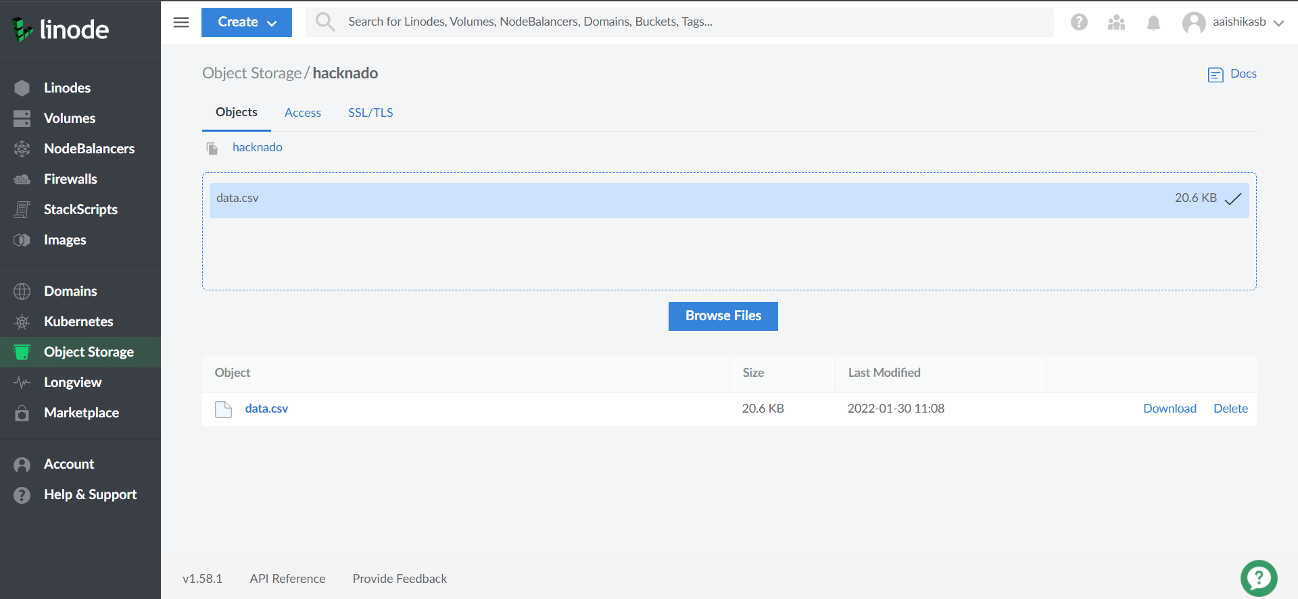This screenshot has height=599, width=1298.
Task: Click Browse Files button
Action: [x=723, y=316]
